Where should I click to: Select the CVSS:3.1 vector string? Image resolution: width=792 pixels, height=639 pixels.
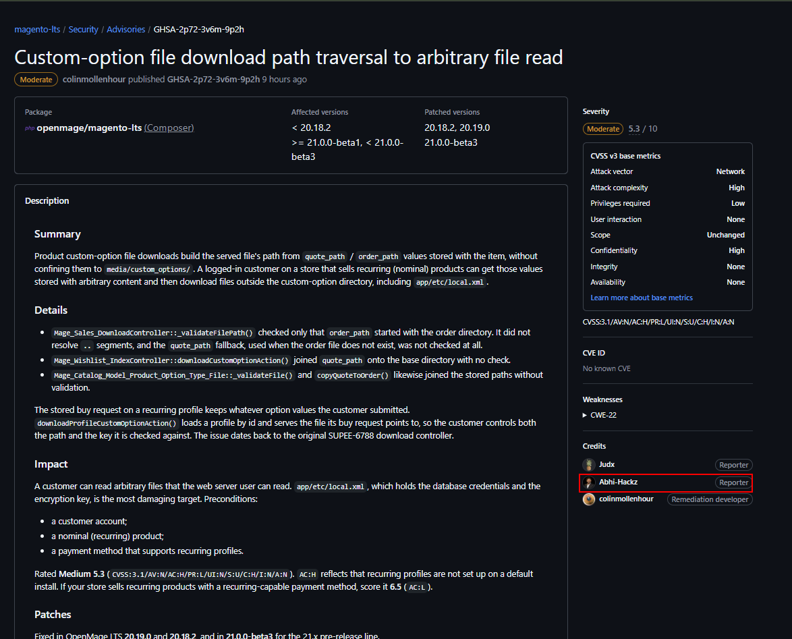pos(658,322)
